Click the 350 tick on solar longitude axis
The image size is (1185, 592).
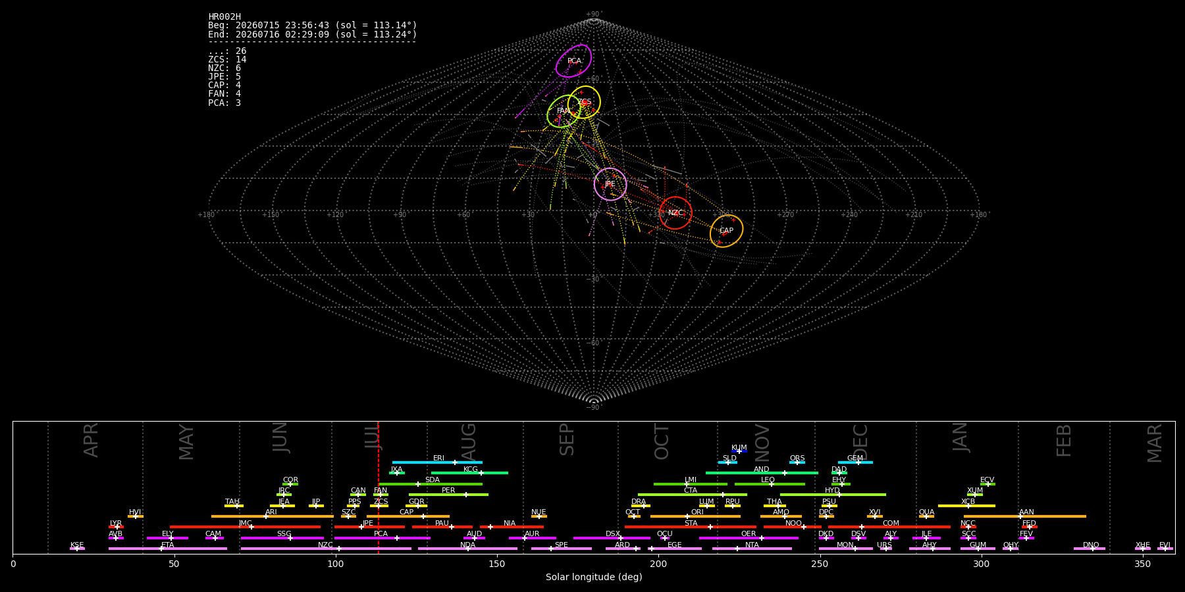tap(1142, 564)
